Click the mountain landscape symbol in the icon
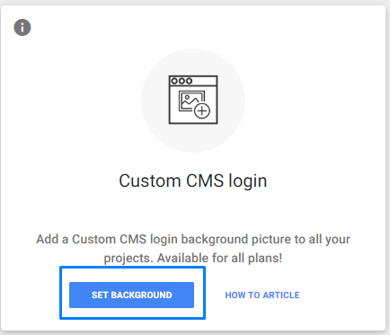This screenshot has height=335, width=390. 190,101
